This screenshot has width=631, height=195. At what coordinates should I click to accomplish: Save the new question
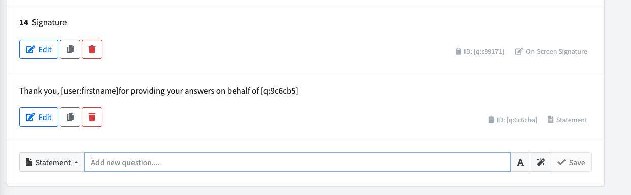coord(571,162)
